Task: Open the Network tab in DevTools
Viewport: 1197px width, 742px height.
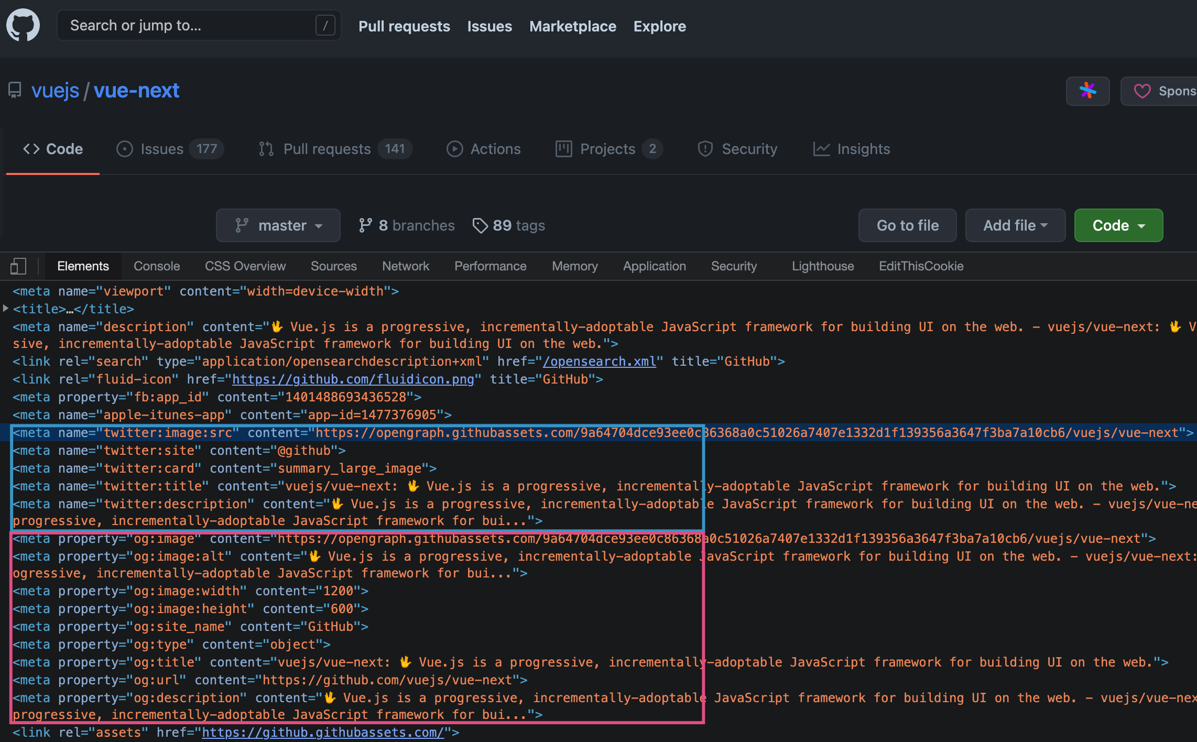Action: 405,266
